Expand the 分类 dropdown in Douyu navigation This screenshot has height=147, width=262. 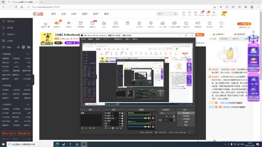74,14
